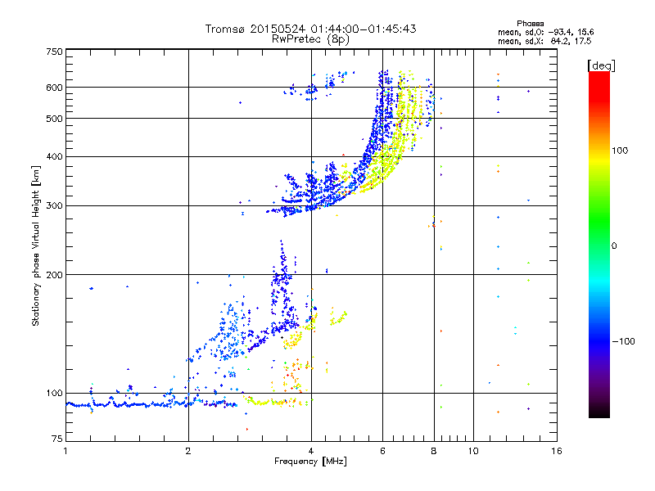The width and height of the screenshot is (655, 491).
Task: Click the y-axis '750' tick label
Action: click(55, 52)
